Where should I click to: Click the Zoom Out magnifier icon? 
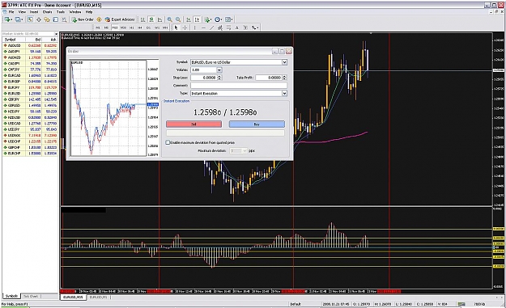(x=178, y=19)
